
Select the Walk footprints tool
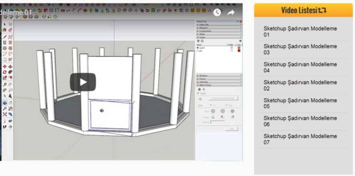(x=4, y=127)
